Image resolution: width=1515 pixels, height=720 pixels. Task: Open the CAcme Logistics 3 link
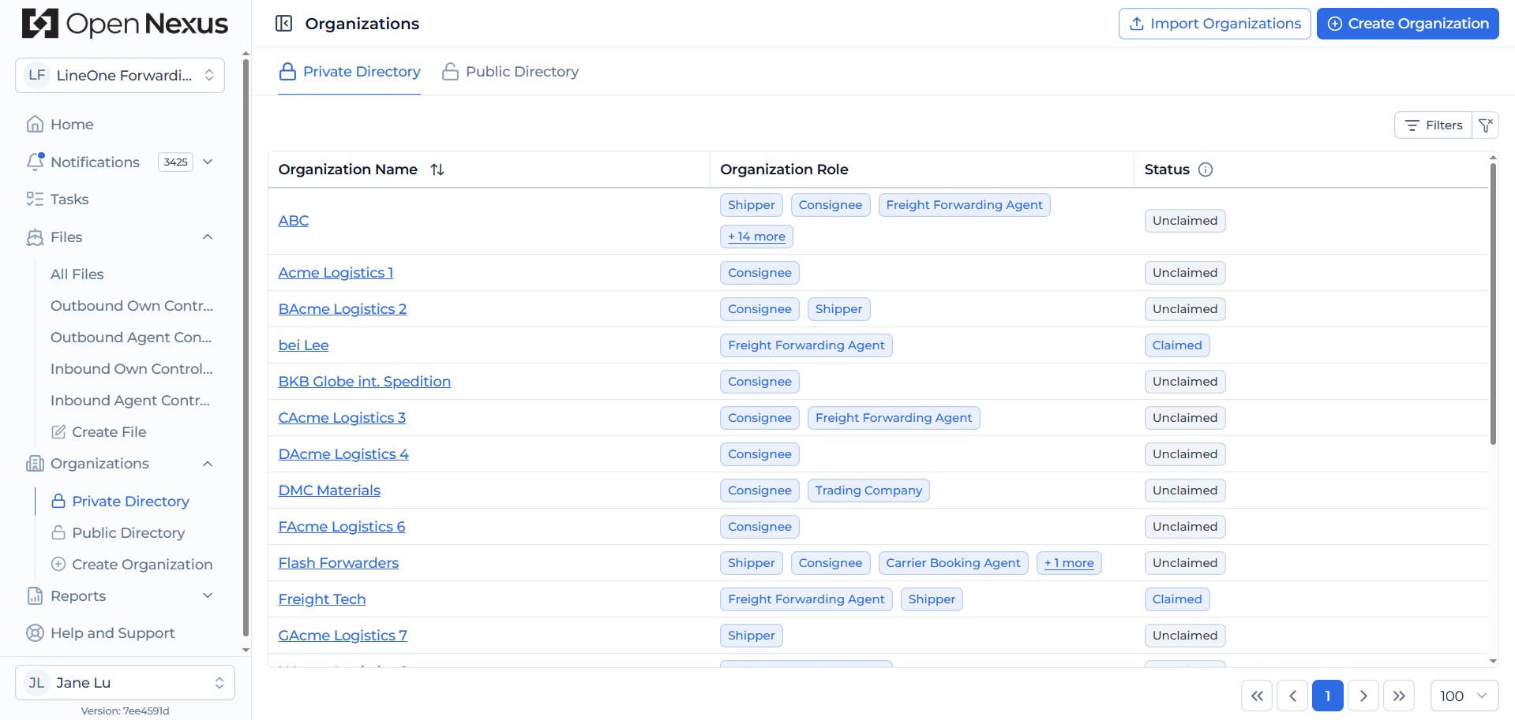(x=342, y=418)
